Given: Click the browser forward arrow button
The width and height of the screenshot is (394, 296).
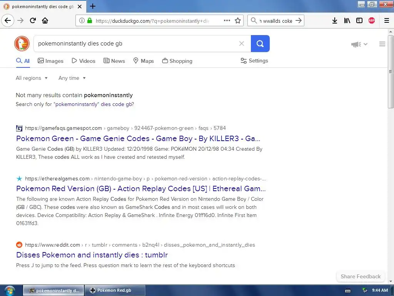Looking at the screenshot, I should click(x=20, y=20).
